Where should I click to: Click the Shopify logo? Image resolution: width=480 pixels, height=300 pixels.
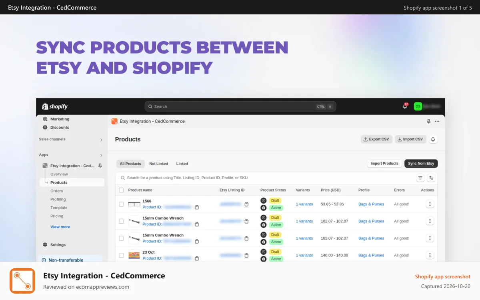(x=55, y=106)
